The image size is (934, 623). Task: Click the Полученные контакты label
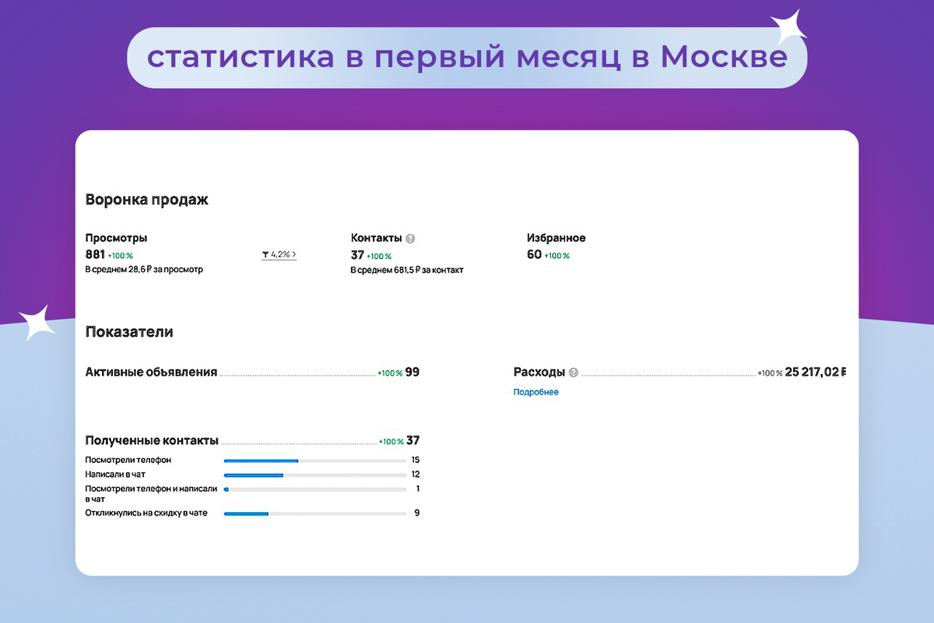pos(152,440)
